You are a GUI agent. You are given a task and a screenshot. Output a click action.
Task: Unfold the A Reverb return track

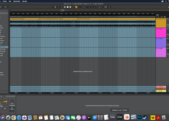(x=157, y=87)
